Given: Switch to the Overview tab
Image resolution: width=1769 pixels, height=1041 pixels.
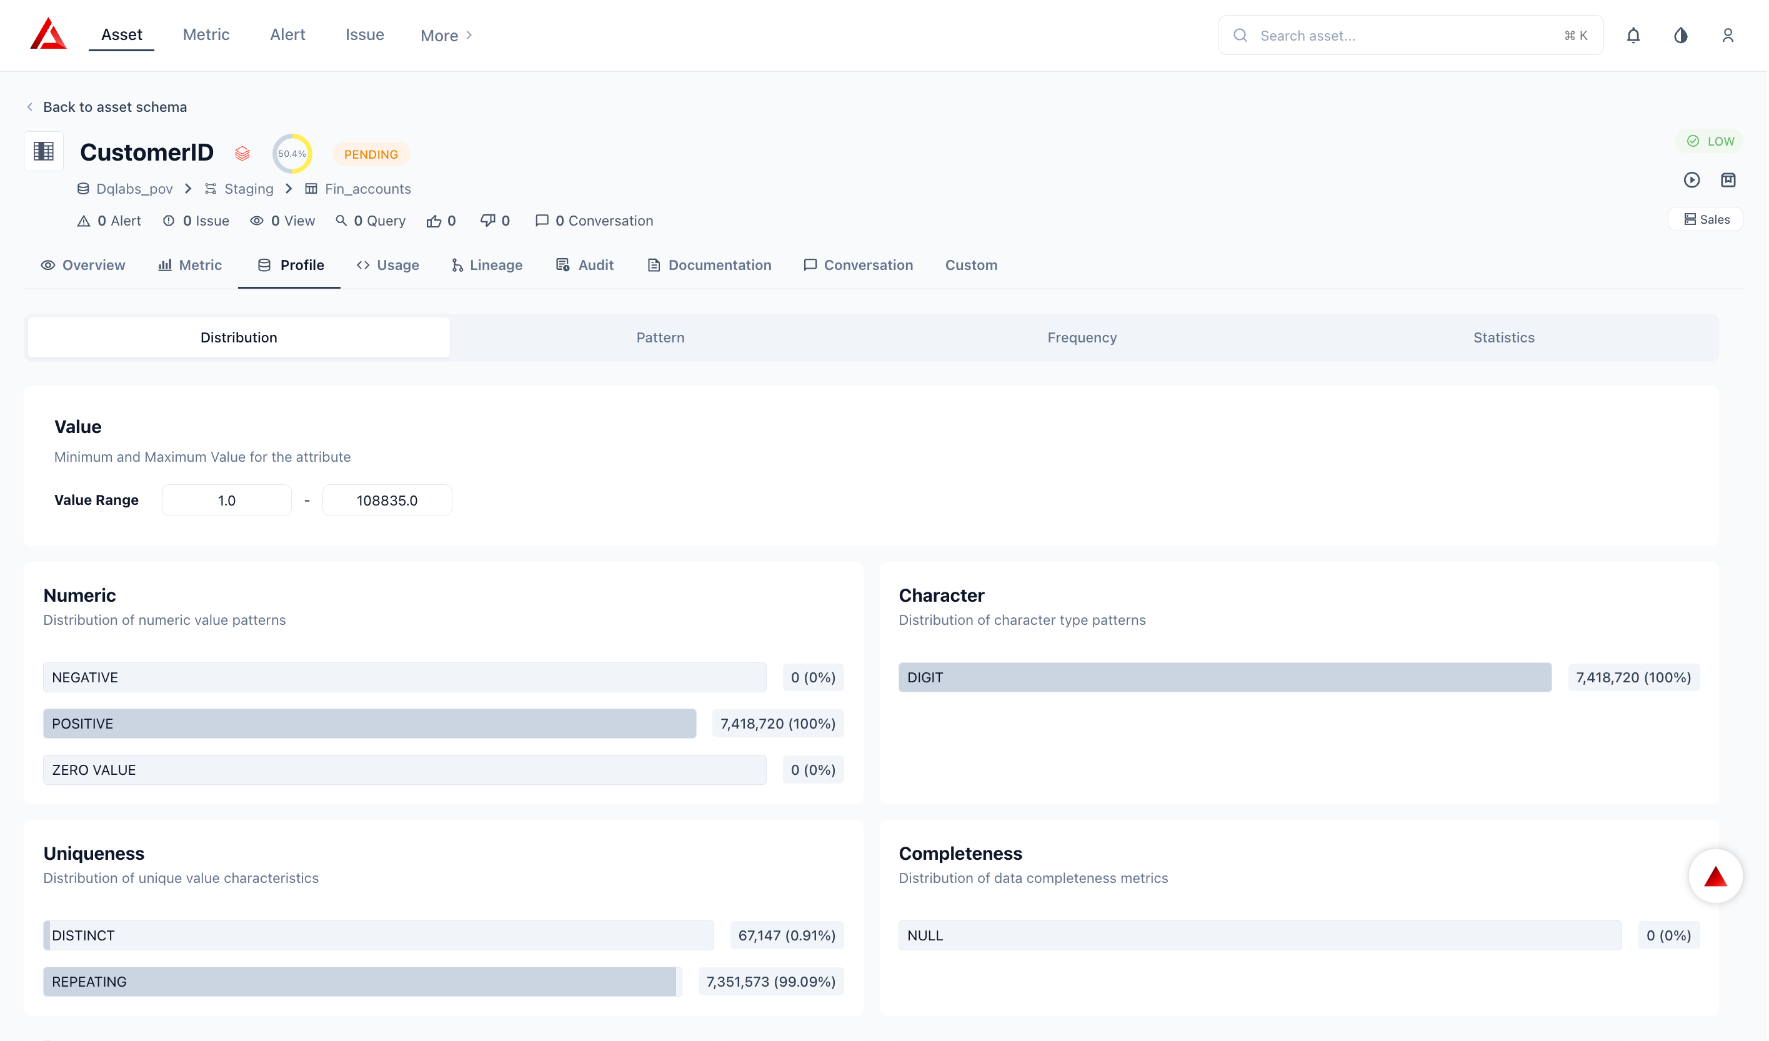Looking at the screenshot, I should pos(83,266).
